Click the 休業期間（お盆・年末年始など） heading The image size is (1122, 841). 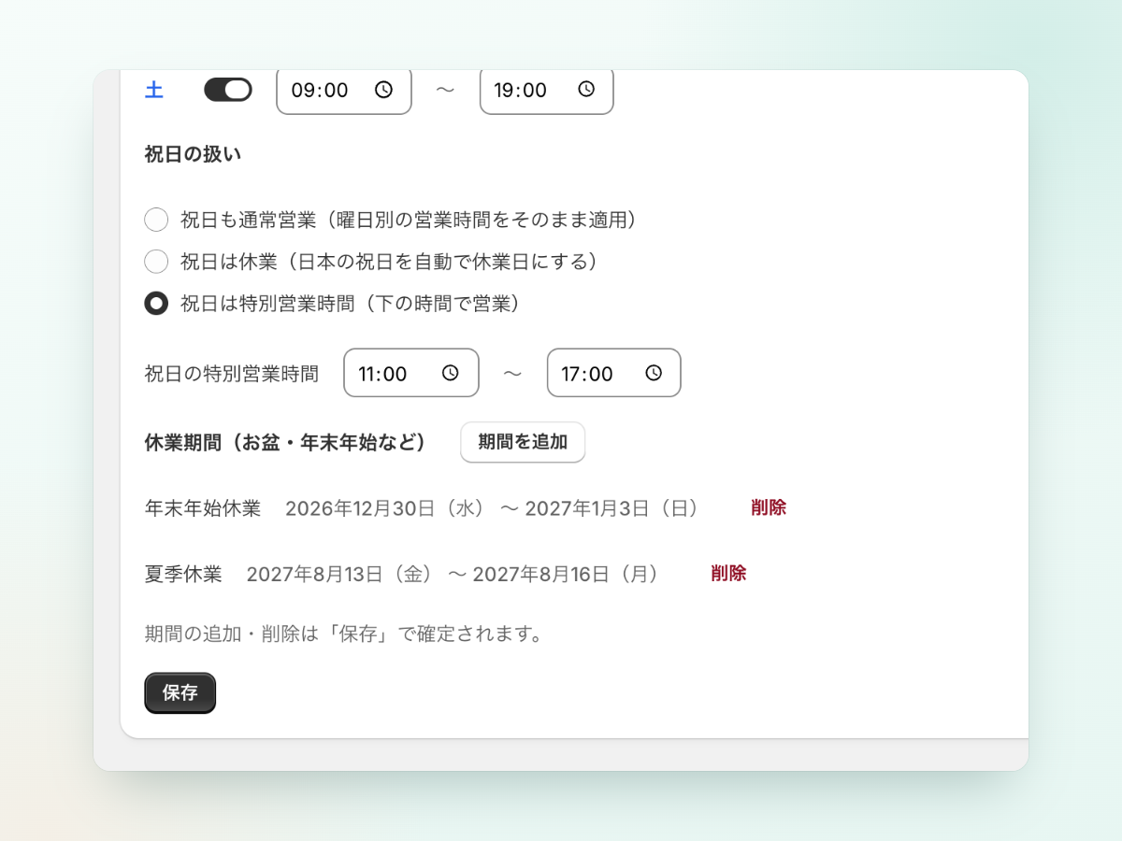click(285, 442)
